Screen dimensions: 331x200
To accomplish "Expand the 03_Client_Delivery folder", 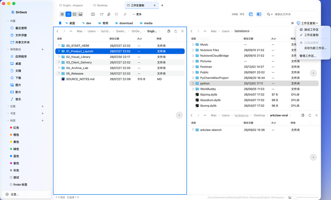I will tap(59, 62).
